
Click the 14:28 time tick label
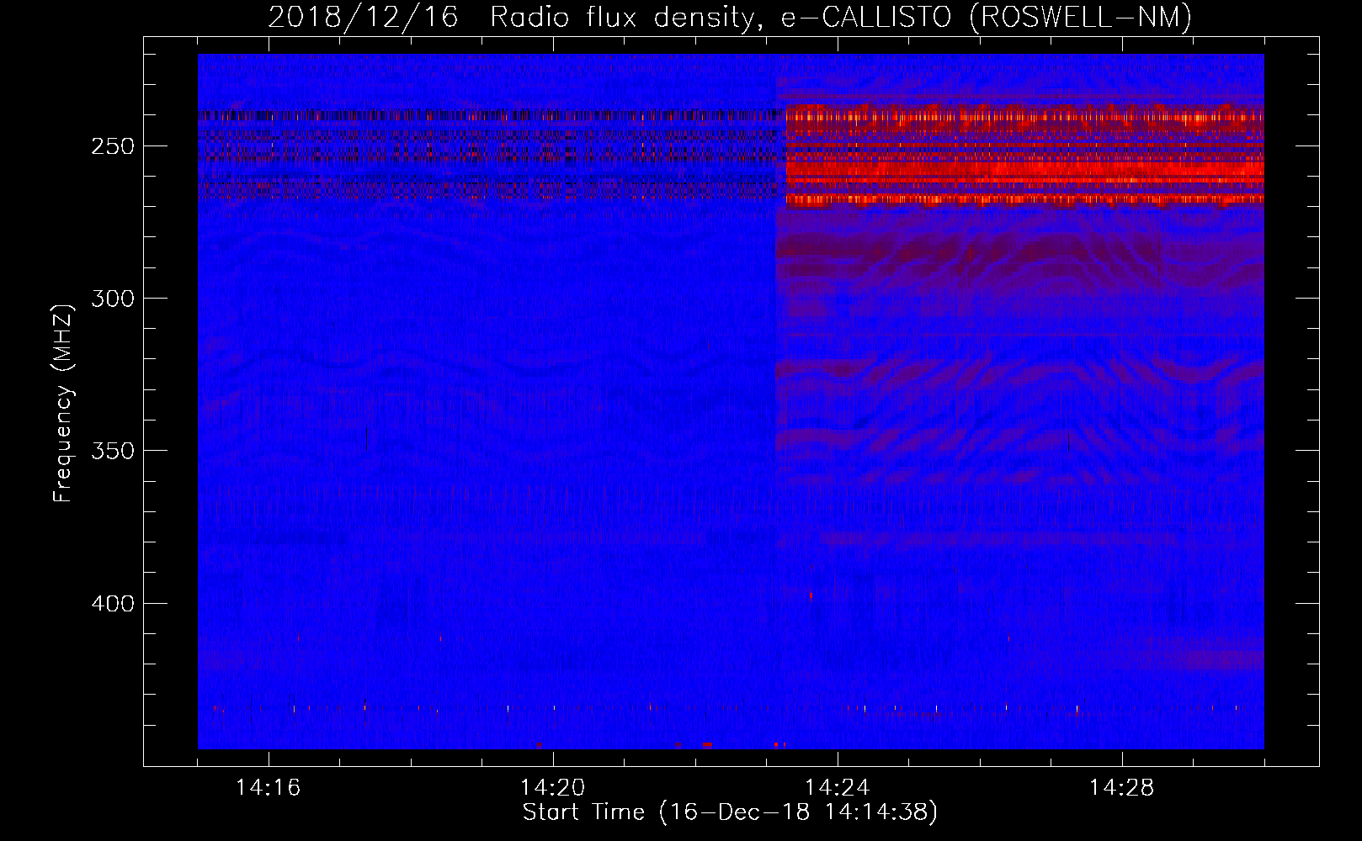click(1122, 788)
